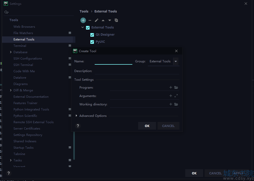The height and width of the screenshot is (181, 254).
Task: Focus the Program path input field
Action: pos(139,88)
